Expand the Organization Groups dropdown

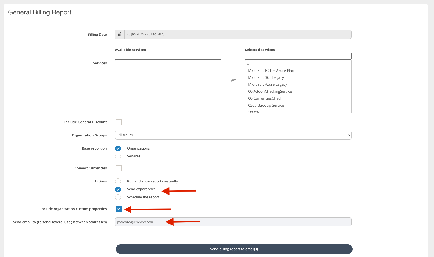[x=233, y=135]
